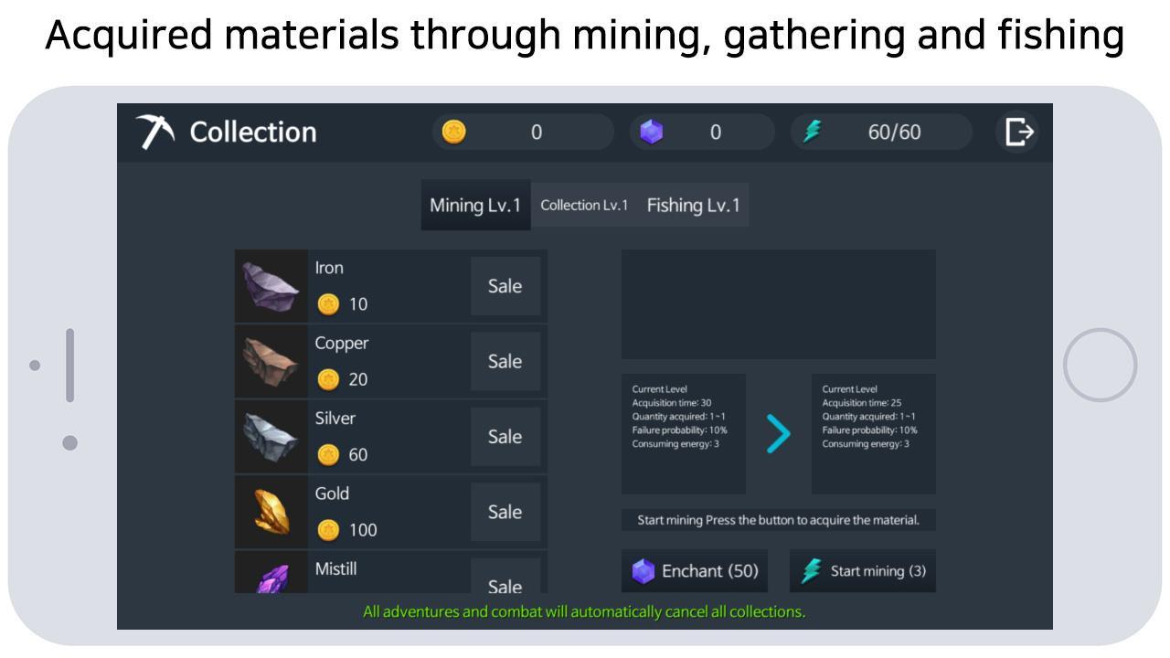Tap the purple gem currency icon
Screen dimensions: 1170x658
tap(651, 133)
